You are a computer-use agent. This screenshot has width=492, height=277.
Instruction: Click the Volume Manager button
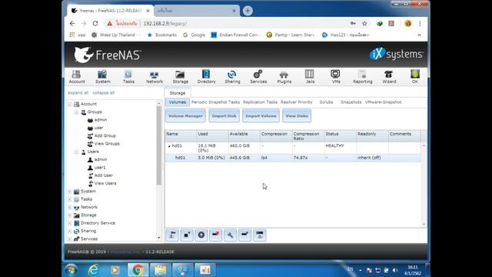[x=185, y=116]
